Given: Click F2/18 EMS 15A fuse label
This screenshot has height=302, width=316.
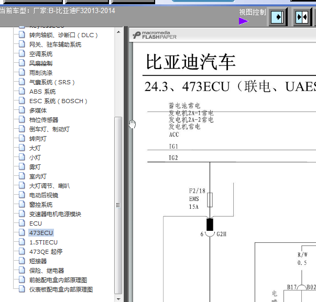Looking at the screenshot, I should click(x=197, y=199).
